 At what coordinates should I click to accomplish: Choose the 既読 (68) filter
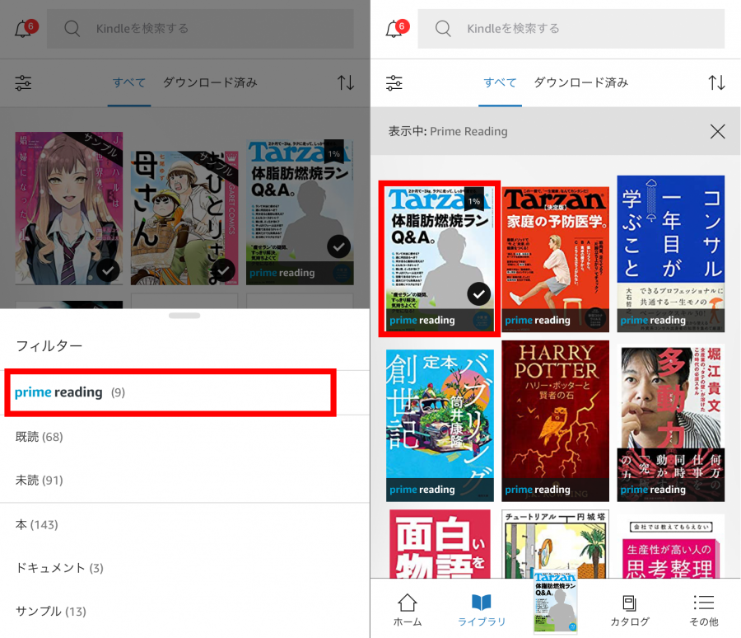[x=184, y=436]
